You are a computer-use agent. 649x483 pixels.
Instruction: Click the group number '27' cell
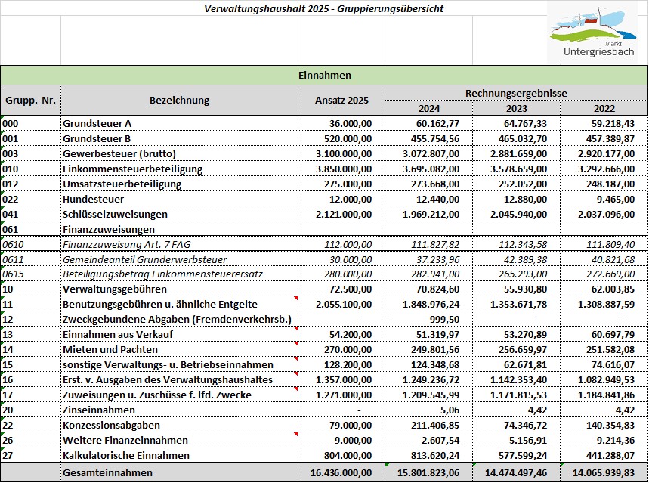click(x=31, y=455)
